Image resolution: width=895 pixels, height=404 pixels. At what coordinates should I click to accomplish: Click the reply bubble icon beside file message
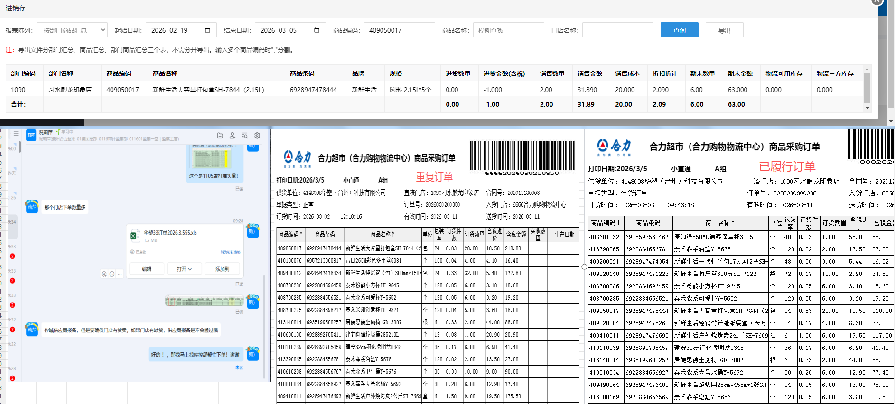[x=112, y=274]
